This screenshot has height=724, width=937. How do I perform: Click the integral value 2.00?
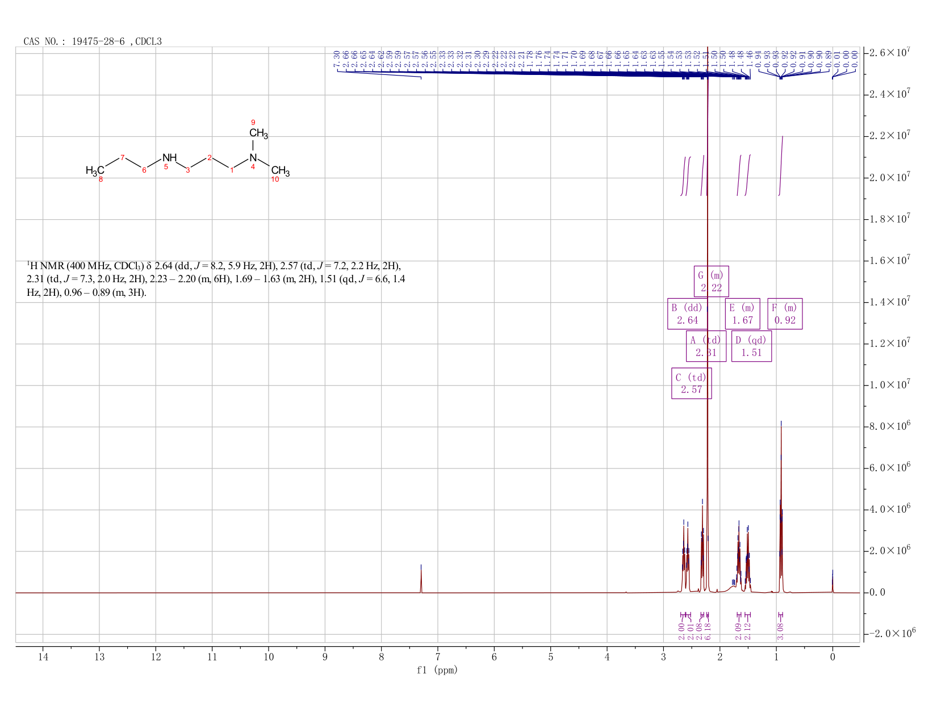coord(681,630)
